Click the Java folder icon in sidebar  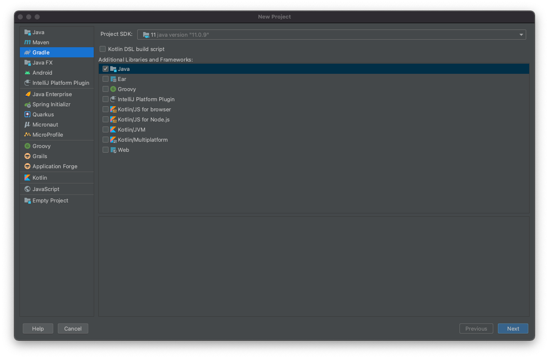click(x=27, y=32)
